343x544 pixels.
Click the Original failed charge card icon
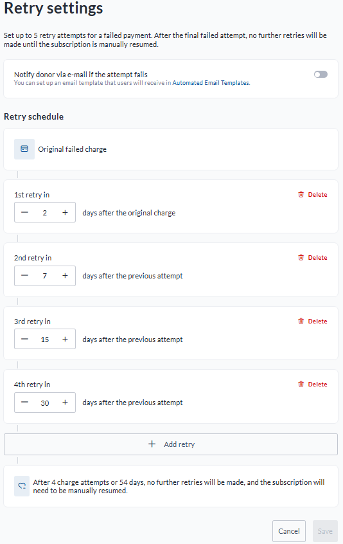[24, 149]
